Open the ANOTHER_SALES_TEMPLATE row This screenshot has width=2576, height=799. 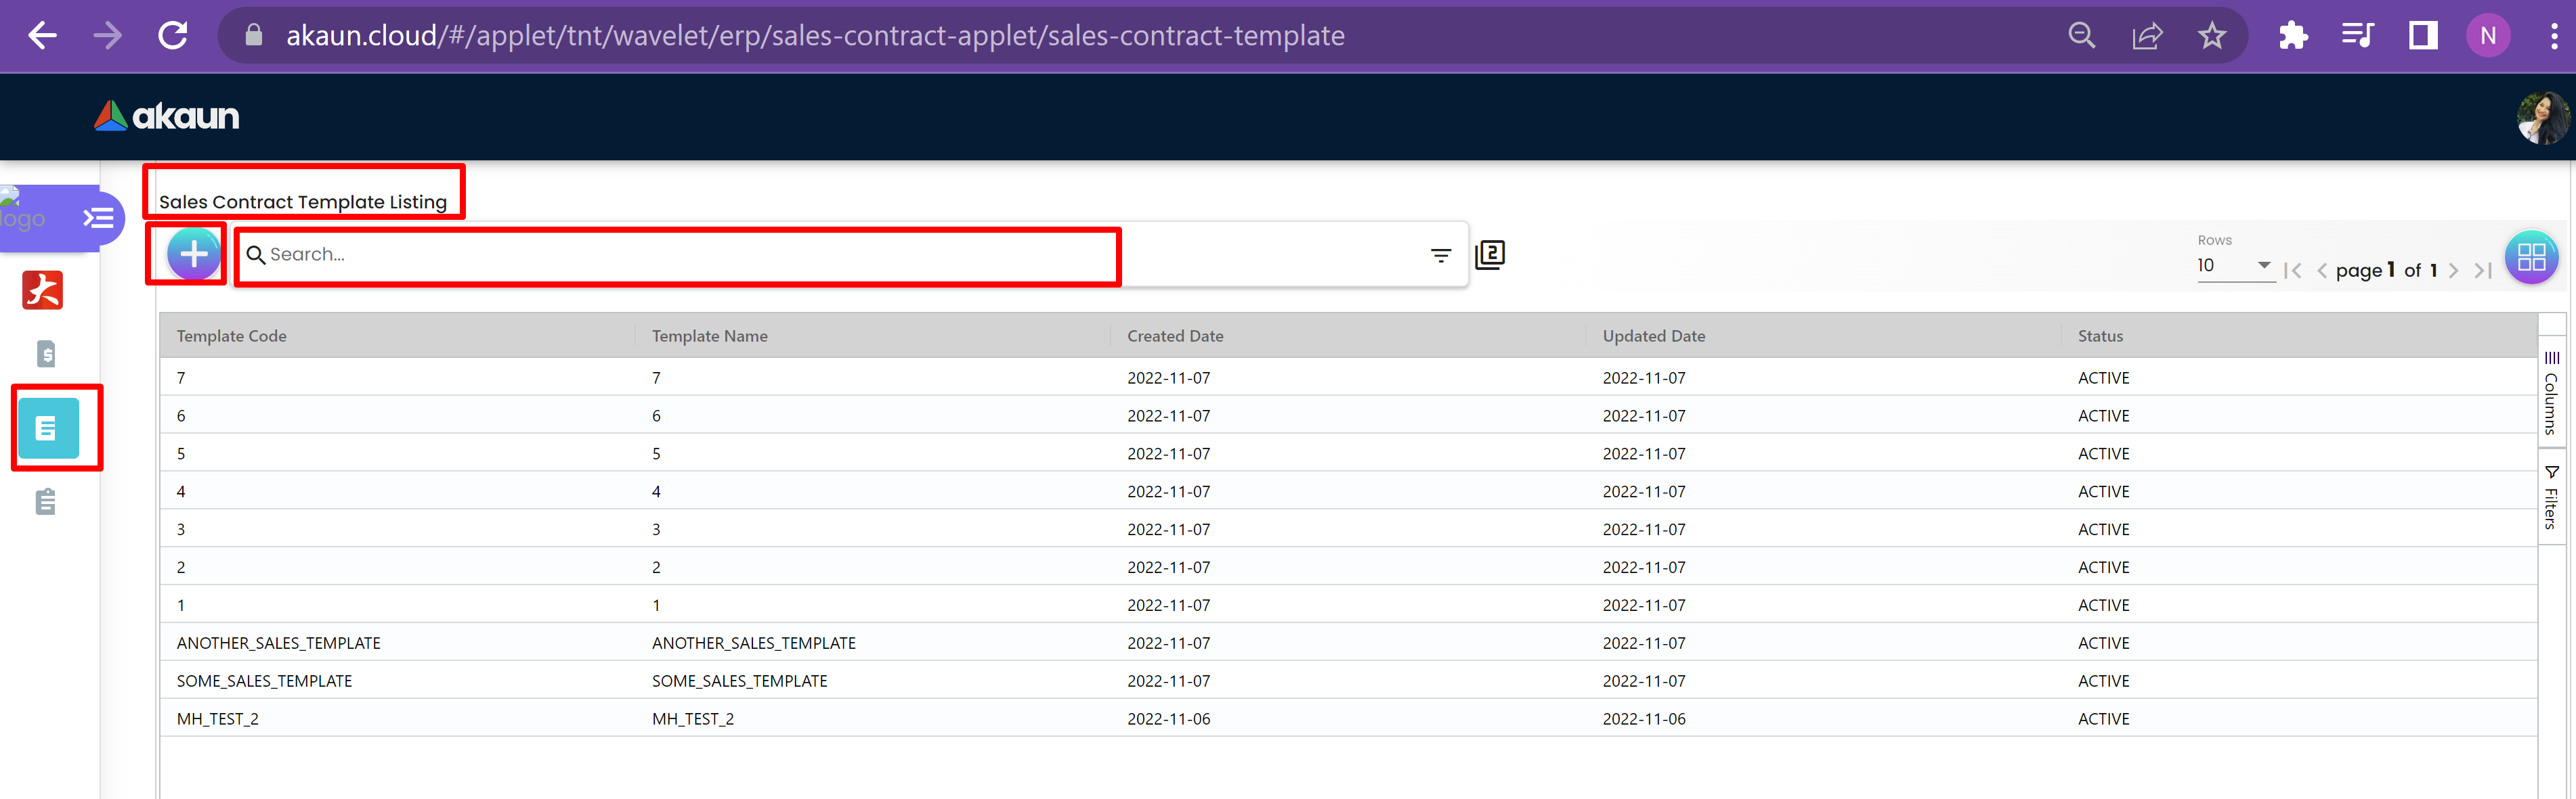(279, 643)
